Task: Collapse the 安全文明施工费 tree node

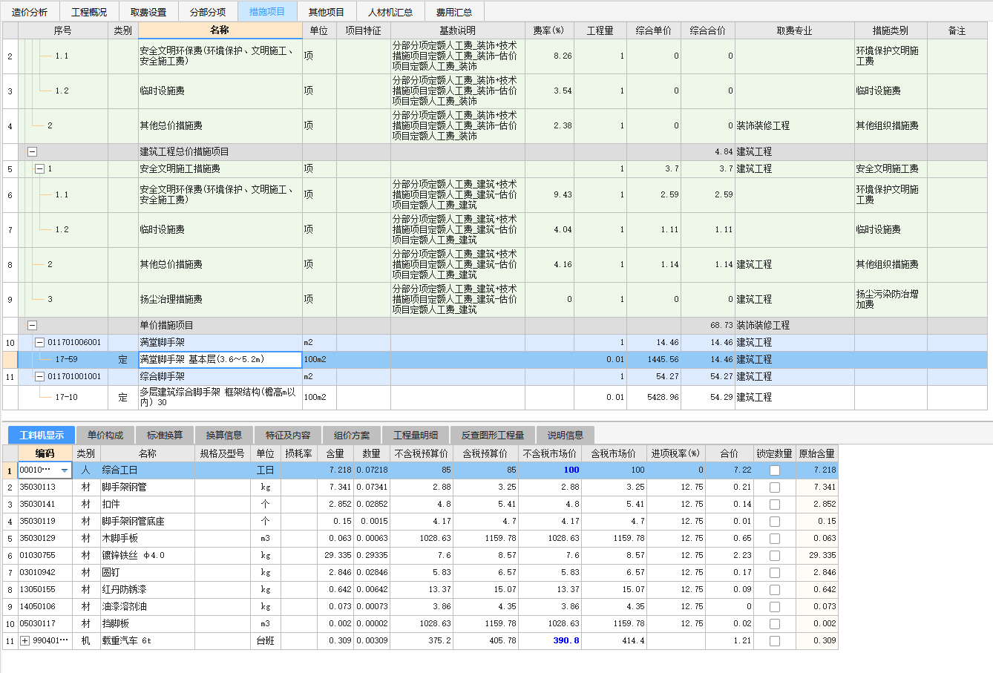Action: 40,168
